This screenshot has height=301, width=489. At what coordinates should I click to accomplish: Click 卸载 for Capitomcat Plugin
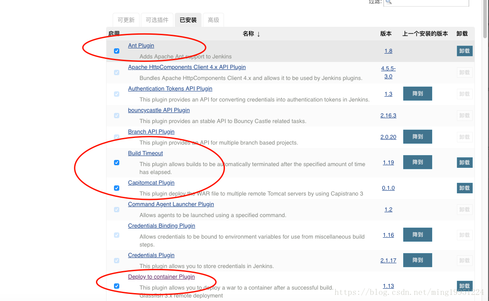click(x=464, y=188)
